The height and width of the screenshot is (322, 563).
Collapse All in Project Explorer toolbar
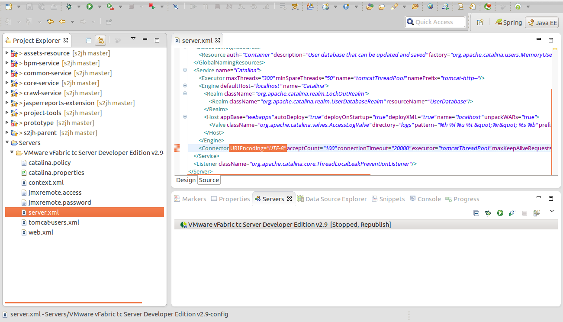point(89,41)
